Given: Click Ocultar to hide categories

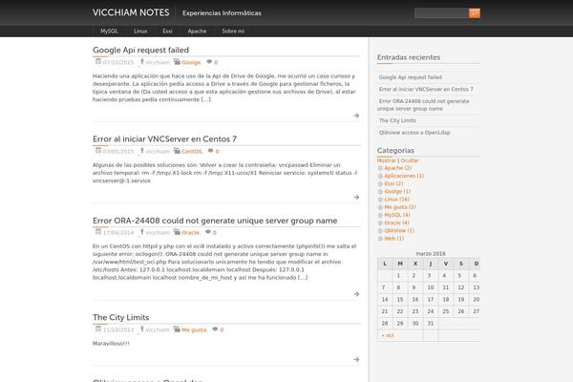Looking at the screenshot, I should click(410, 160).
